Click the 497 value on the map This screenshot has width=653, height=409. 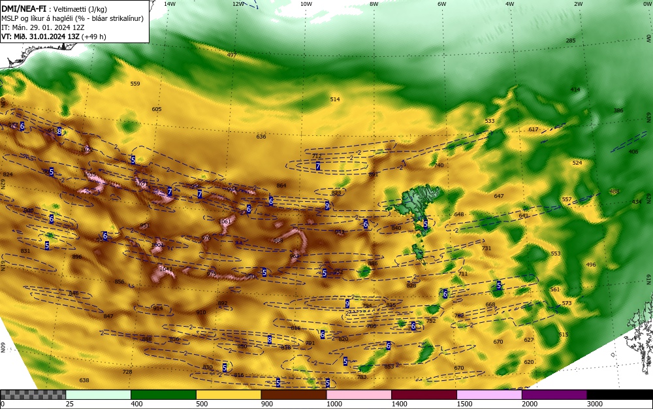(x=232, y=55)
